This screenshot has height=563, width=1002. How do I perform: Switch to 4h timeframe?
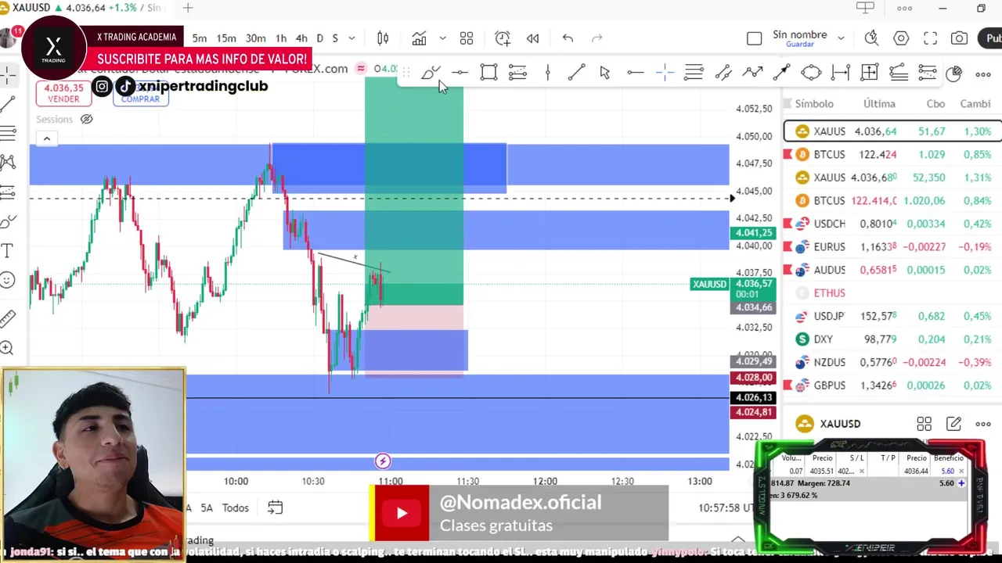(x=301, y=38)
